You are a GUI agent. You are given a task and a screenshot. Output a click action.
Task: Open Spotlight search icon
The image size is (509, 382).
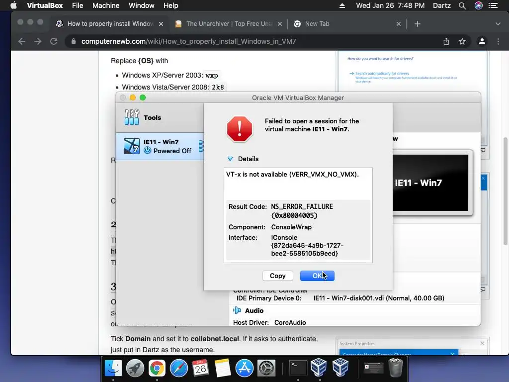click(x=462, y=5)
